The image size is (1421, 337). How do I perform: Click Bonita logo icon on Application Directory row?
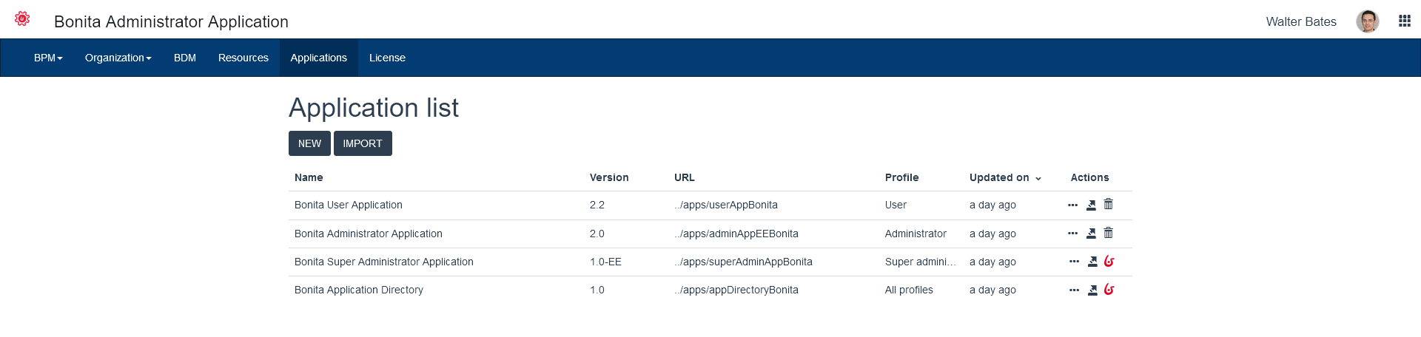[1109, 290]
